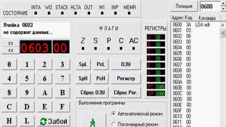Click the L register key
226x127 pixels.
27,121
